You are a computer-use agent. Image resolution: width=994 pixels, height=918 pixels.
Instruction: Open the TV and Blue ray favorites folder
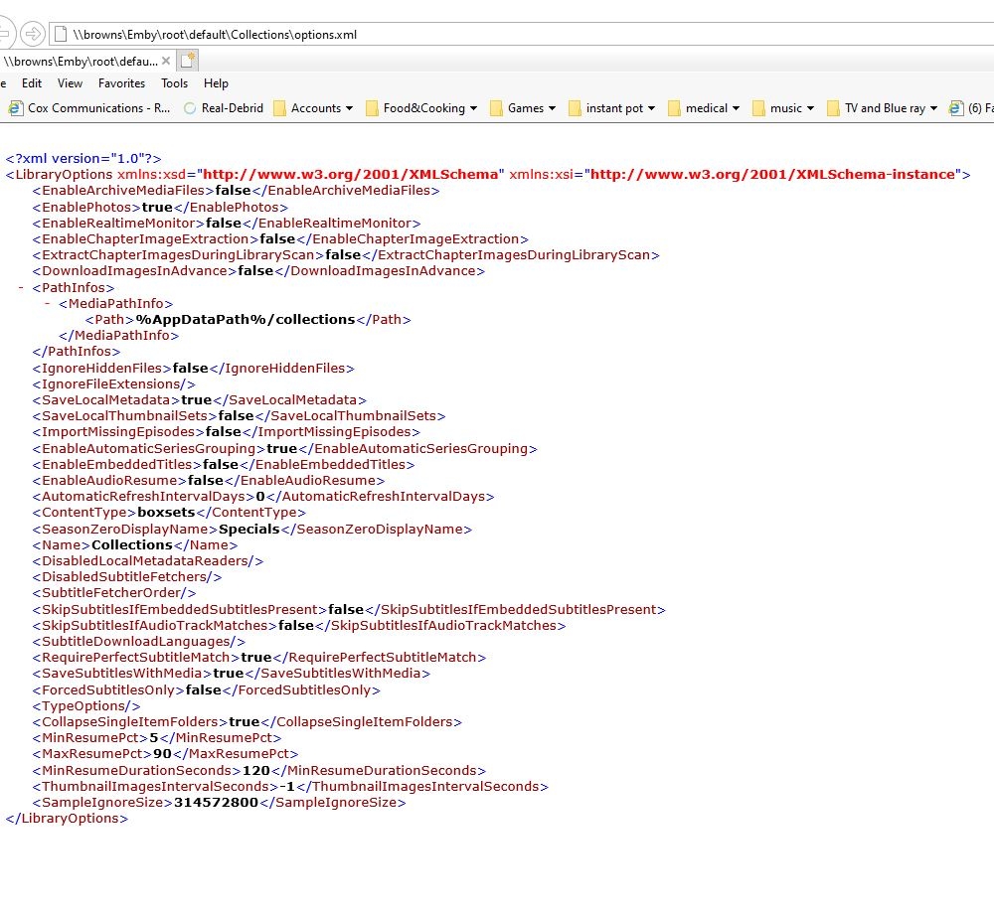pyautogui.click(x=885, y=108)
